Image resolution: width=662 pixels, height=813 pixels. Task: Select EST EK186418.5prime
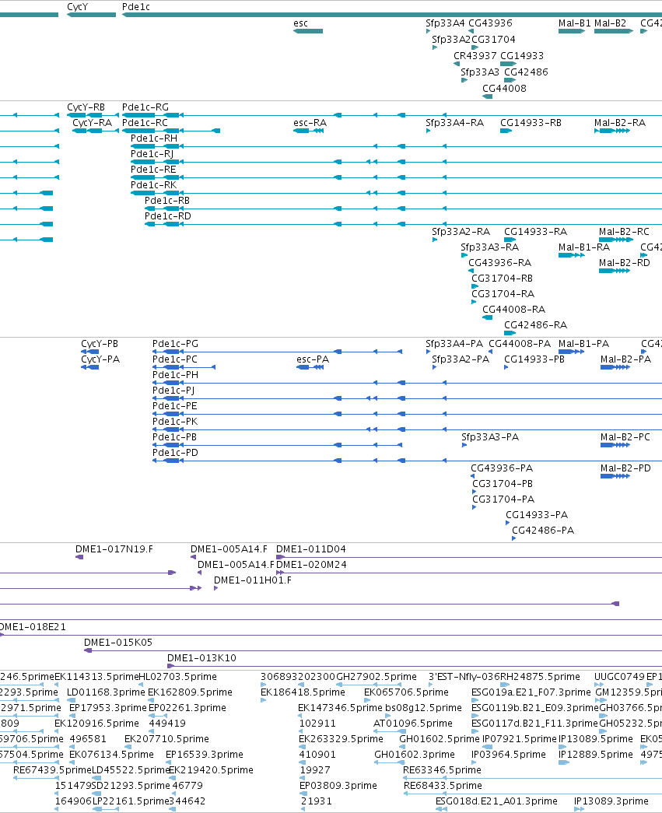pos(303,692)
